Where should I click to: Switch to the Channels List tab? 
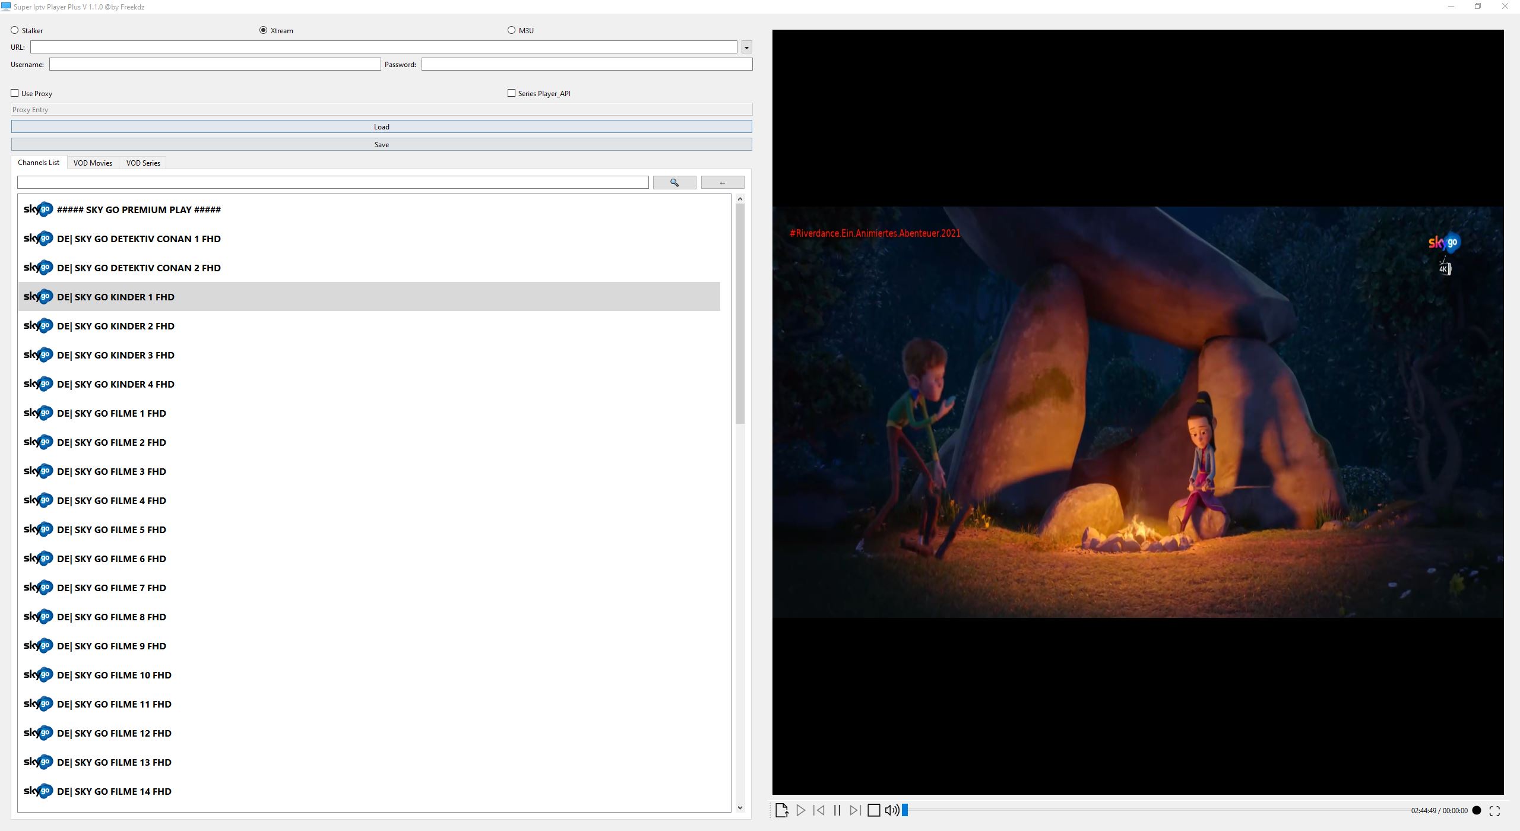point(39,163)
